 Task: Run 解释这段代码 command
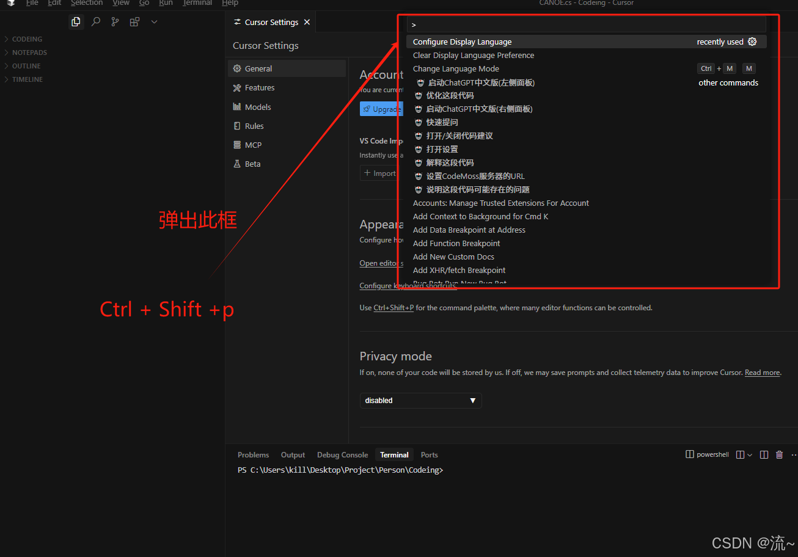click(586, 162)
